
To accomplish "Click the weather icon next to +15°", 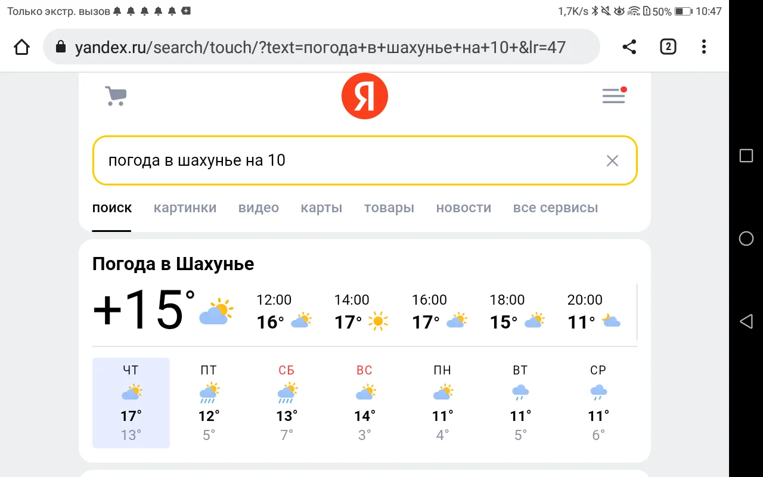I will 215,310.
